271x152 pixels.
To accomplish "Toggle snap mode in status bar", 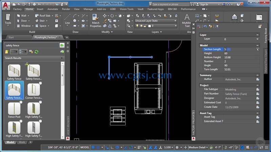I will coord(98,147).
